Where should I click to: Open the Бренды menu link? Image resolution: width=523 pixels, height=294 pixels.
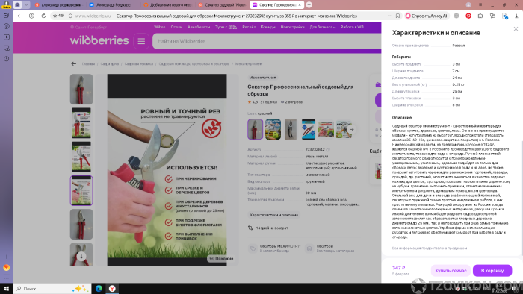point(268,27)
